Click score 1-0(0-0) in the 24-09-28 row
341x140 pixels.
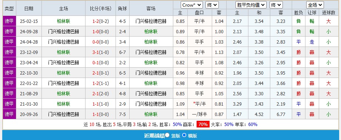pos(100,32)
